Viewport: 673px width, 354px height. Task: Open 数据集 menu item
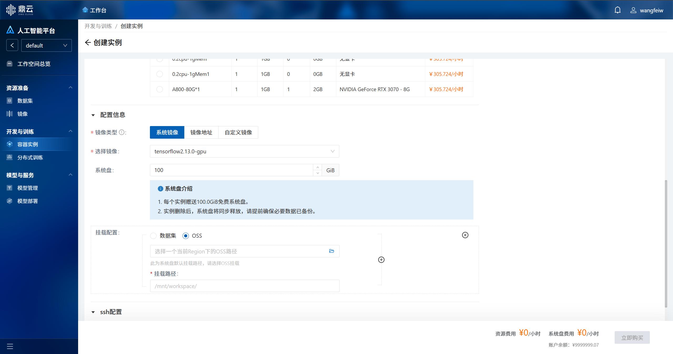coord(25,101)
